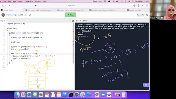Click the Replit search magnifier icon
This screenshot has width=176, height=99.
[147, 15]
